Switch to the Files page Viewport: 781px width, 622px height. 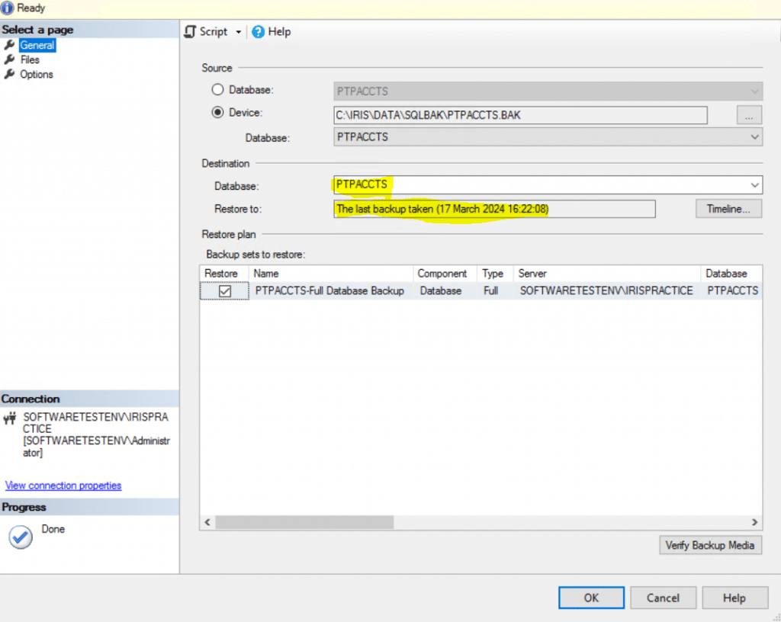[x=30, y=59]
